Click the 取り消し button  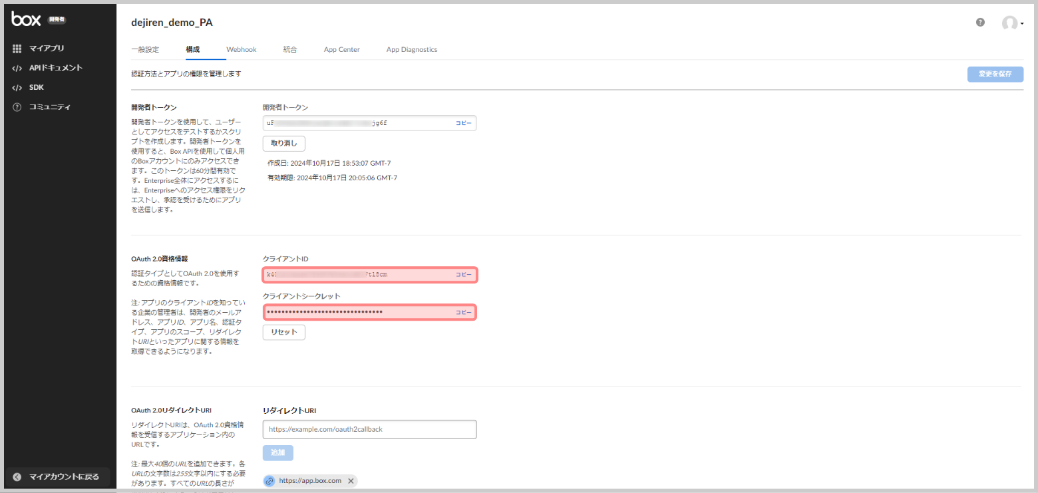point(284,143)
